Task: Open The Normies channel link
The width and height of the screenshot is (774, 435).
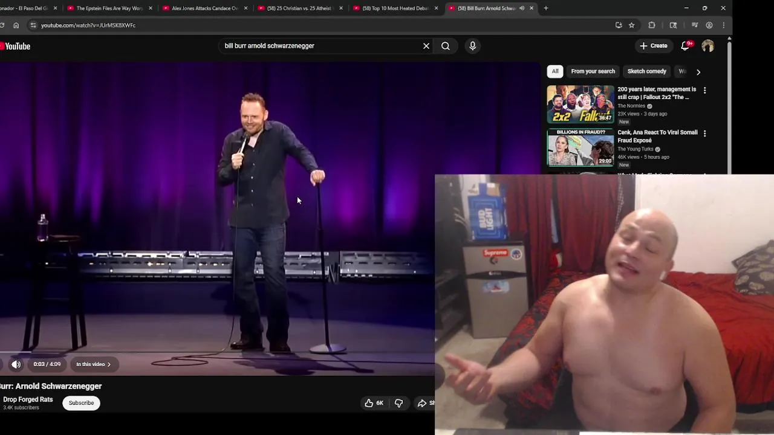Action: pos(631,106)
